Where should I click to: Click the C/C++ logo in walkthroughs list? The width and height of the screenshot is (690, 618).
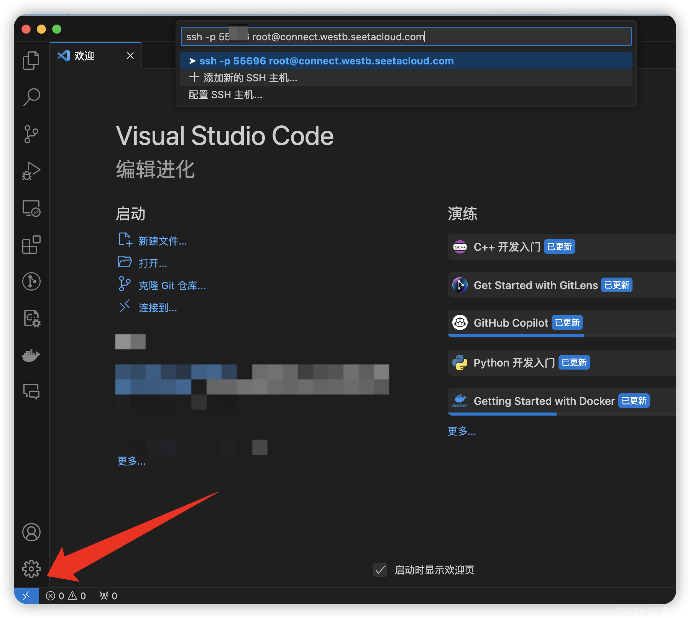pos(460,247)
